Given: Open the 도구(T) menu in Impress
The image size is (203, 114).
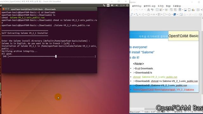Looking at the screenshot, I should point(160,6).
